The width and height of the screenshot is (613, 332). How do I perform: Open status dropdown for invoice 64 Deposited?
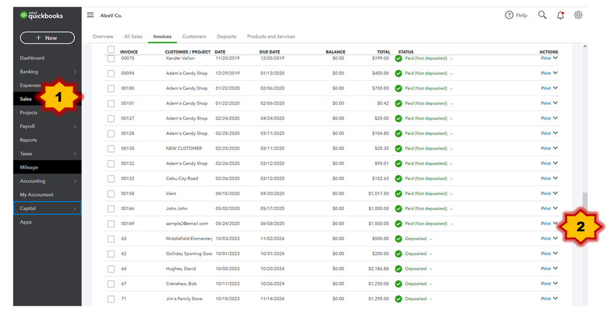(x=431, y=269)
